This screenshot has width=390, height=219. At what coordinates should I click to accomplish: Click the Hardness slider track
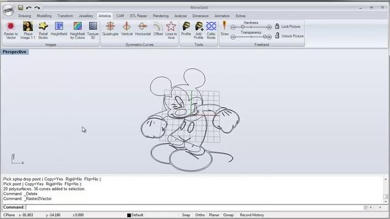pyautogui.click(x=251, y=27)
